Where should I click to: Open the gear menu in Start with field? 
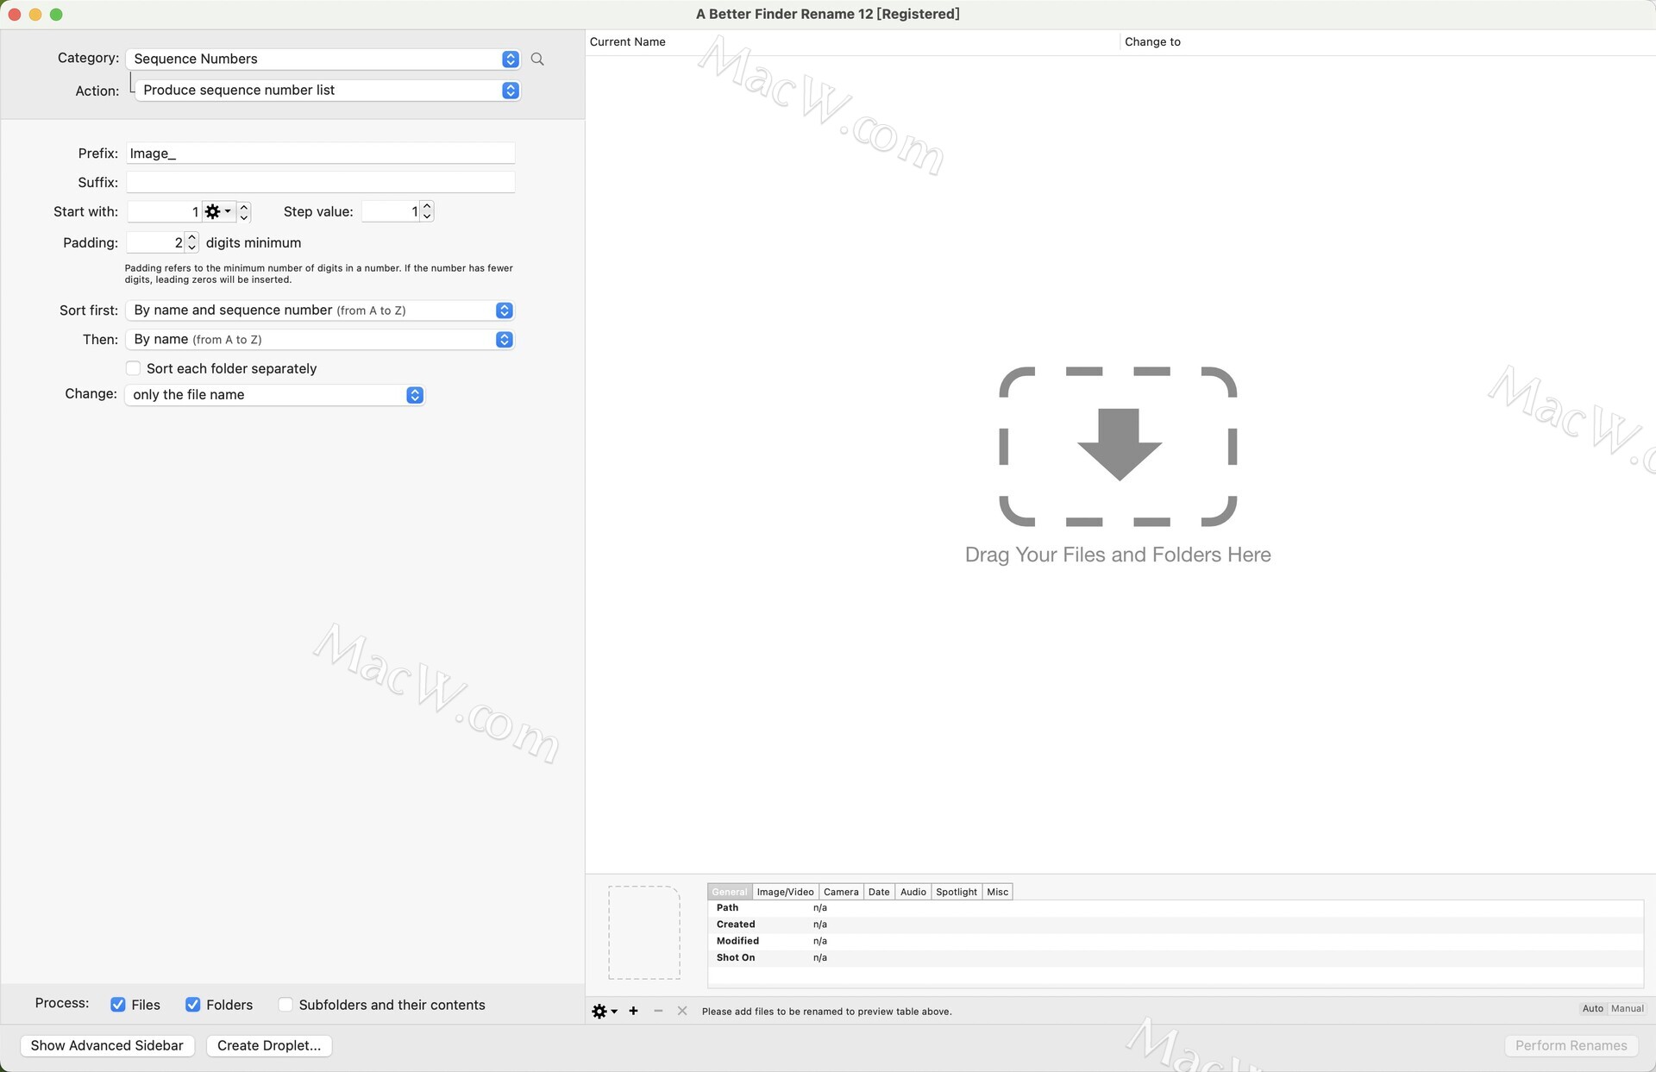[217, 211]
